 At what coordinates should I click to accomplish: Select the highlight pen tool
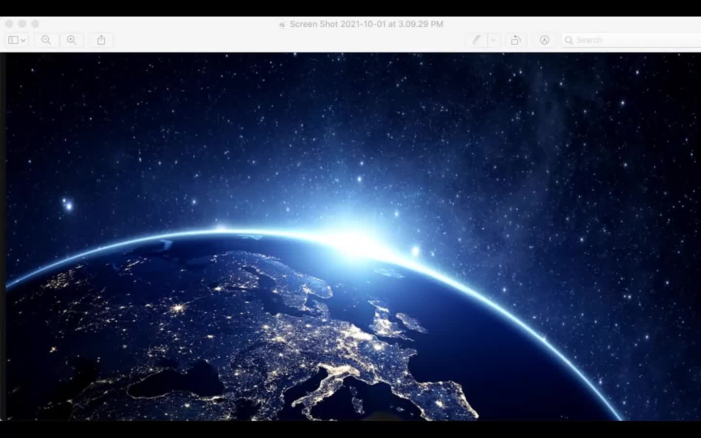coord(477,40)
